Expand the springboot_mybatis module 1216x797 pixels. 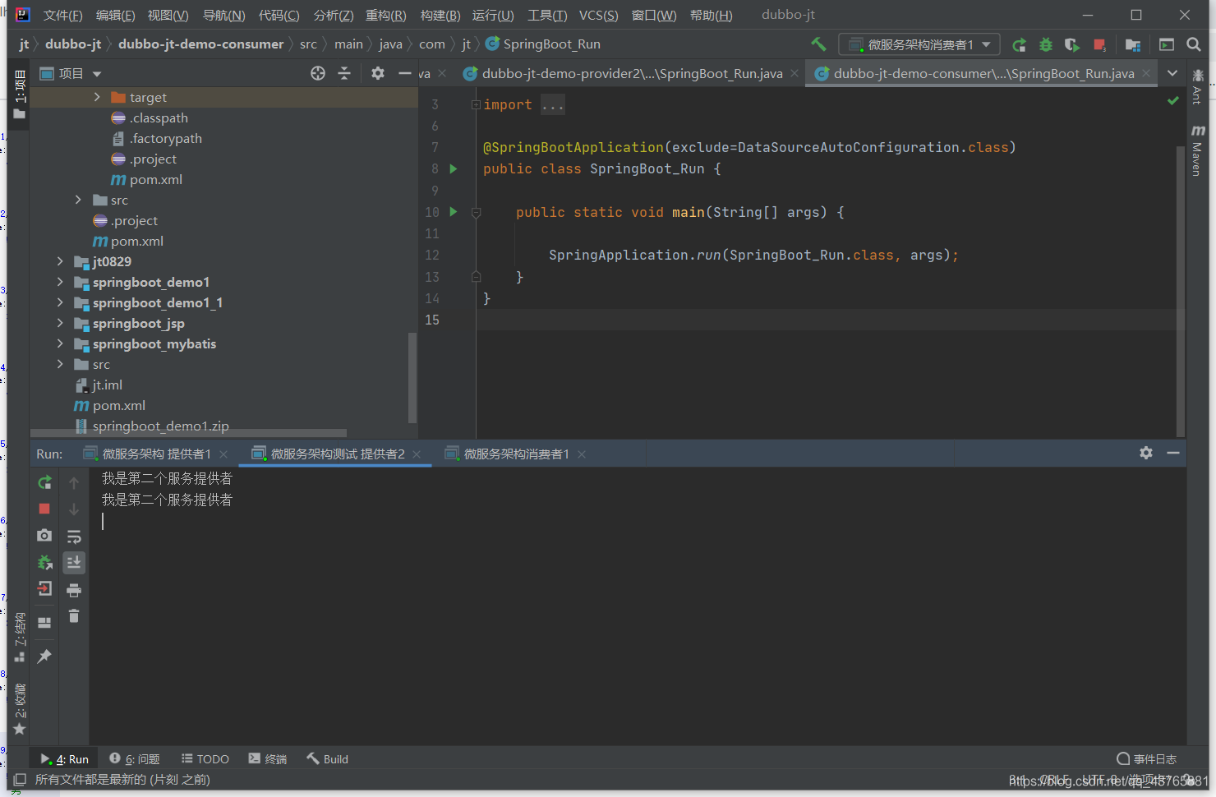tap(60, 343)
